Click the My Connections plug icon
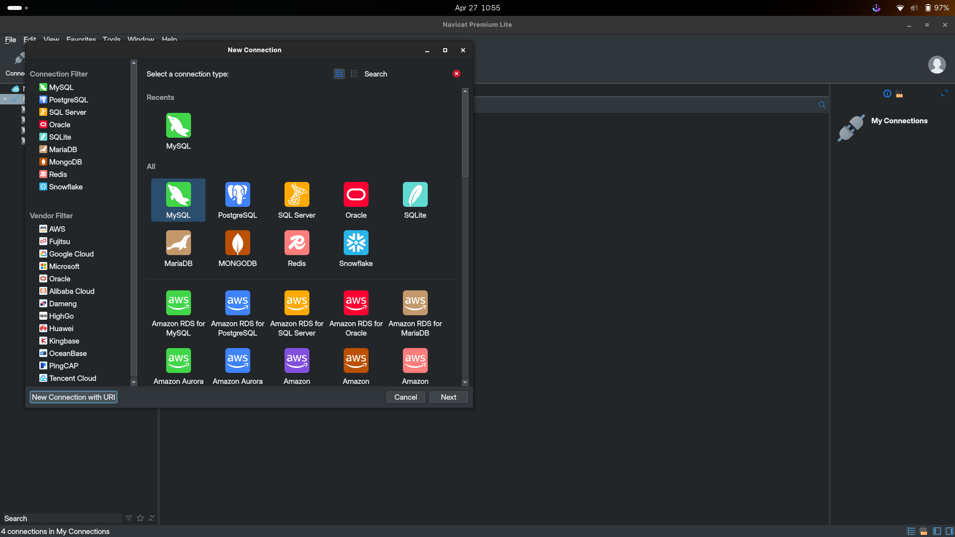 (x=851, y=128)
